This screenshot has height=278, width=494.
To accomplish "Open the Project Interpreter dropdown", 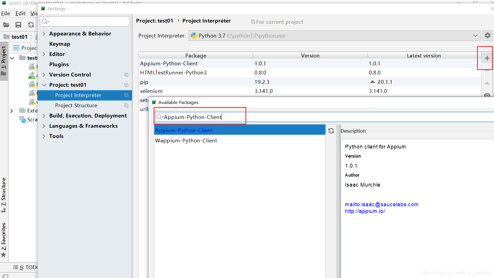I will pyautogui.click(x=335, y=36).
